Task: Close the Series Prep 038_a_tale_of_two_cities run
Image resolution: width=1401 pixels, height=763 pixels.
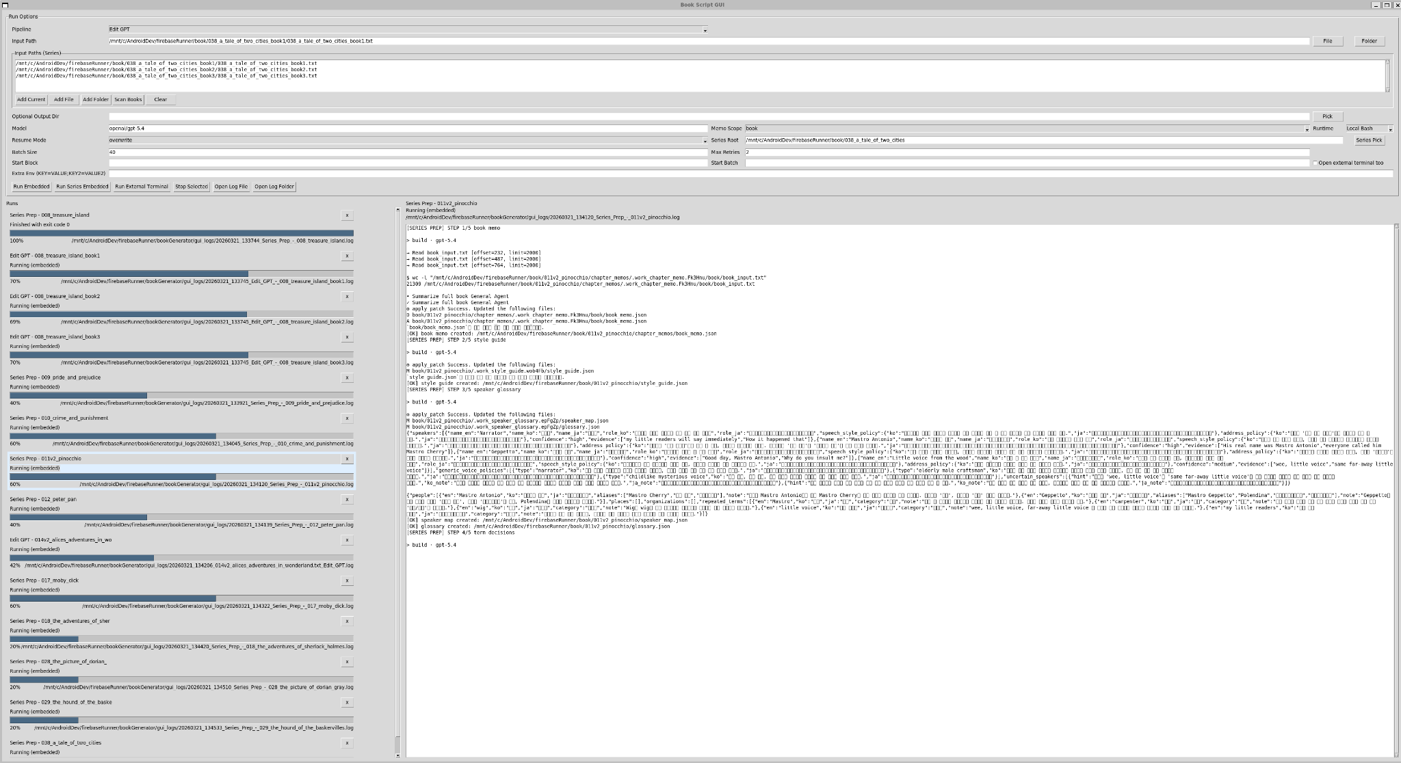Action: [x=347, y=743]
